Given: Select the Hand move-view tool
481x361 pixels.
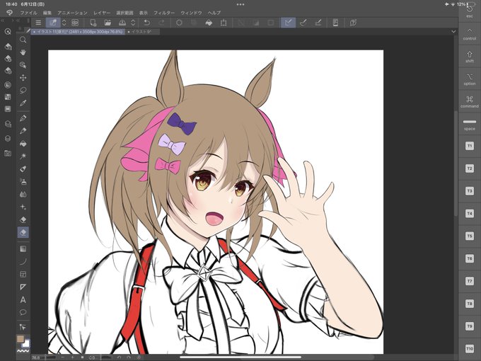Looking at the screenshot, I should pos(23,52).
